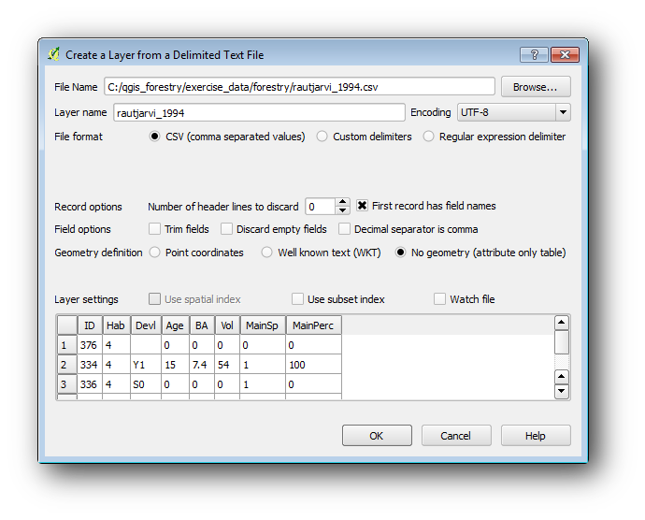Enable the Trim fields checkbox
Screen dimensions: 645x520
pyautogui.click(x=155, y=229)
